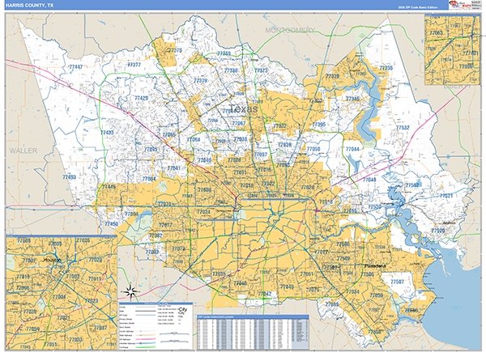
Task: Click ZIP code label 77095
Action: point(151,149)
